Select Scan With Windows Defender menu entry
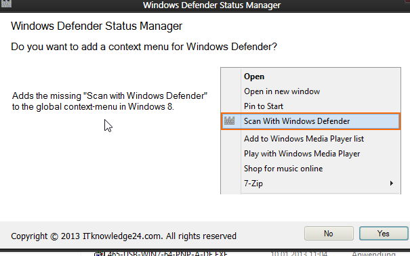The width and height of the screenshot is (410, 256). [x=310, y=121]
